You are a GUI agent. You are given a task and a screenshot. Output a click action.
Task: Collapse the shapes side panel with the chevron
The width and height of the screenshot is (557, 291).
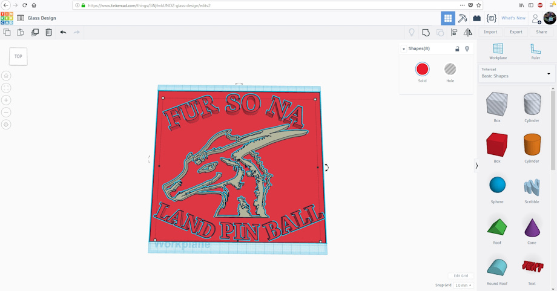pos(476,166)
